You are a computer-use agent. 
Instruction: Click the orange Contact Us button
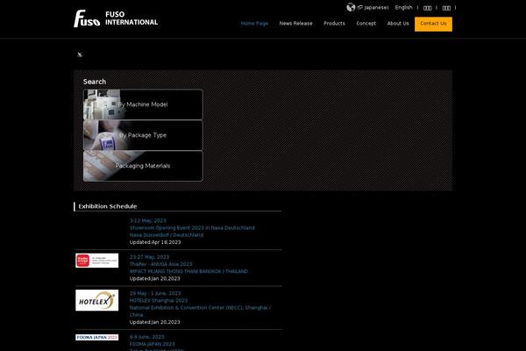[x=433, y=24]
